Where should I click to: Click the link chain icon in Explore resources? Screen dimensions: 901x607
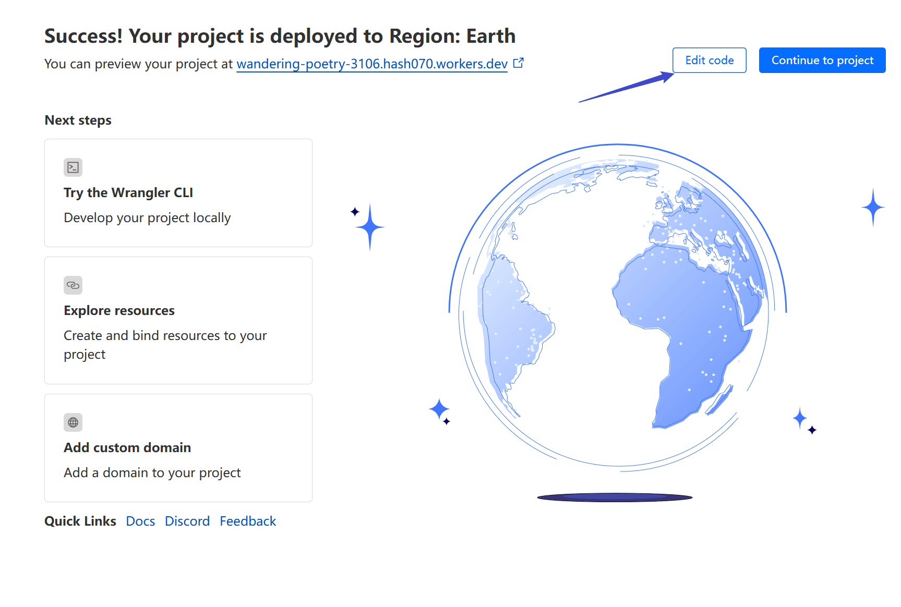73,285
